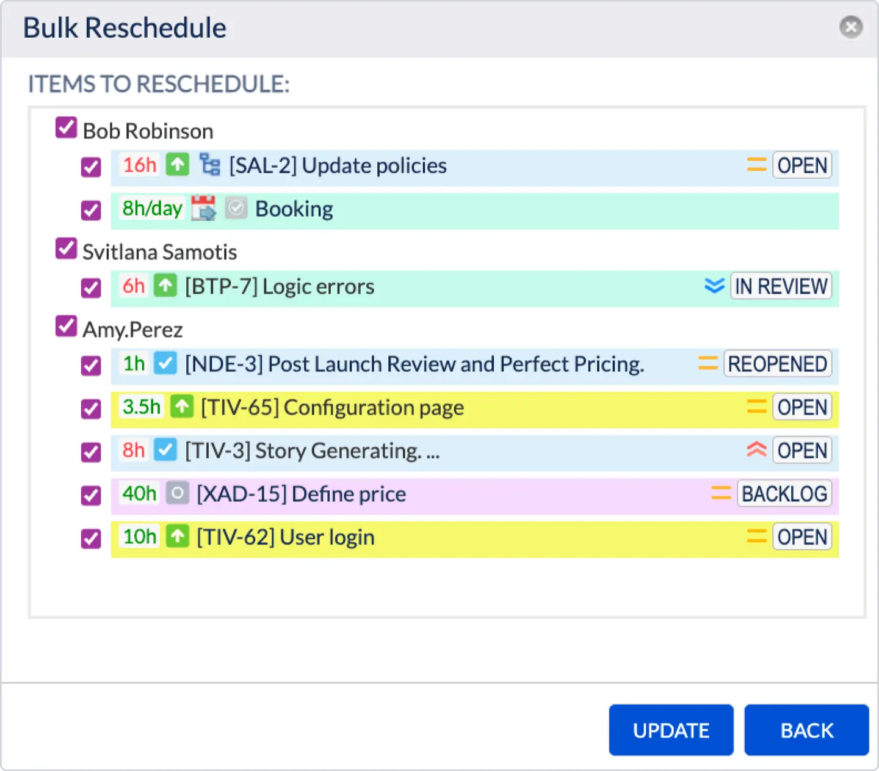The image size is (879, 771).
Task: Click the subtask hierarchy icon on [SAL-2]
Action: [209, 165]
